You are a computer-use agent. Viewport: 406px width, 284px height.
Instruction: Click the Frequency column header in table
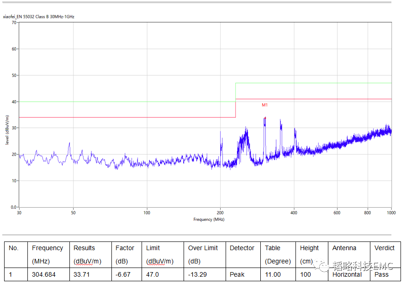tap(47, 248)
